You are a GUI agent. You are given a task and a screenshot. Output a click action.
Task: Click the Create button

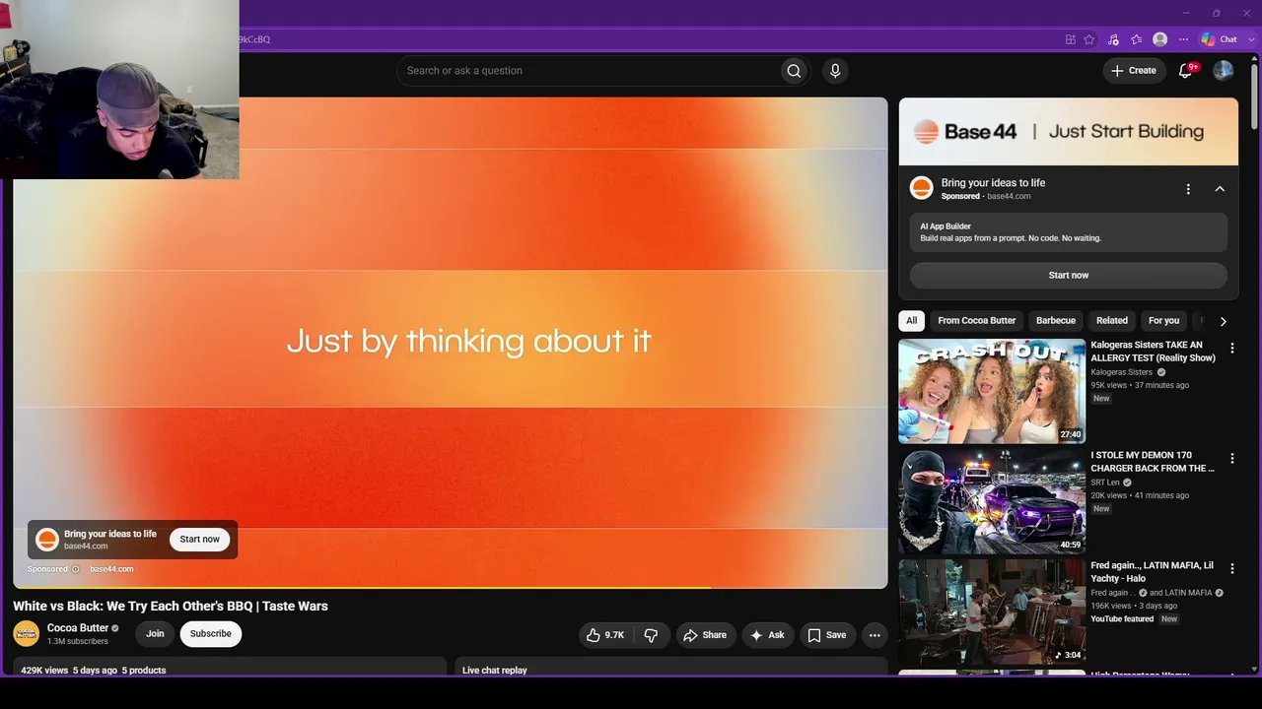[1135, 71]
